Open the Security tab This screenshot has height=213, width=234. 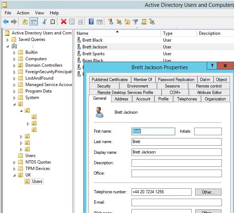pos(104,86)
